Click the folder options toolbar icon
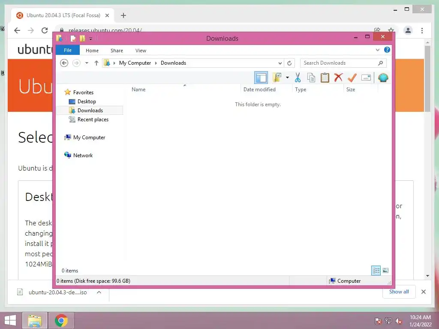The image size is (439, 329). pyautogui.click(x=277, y=78)
